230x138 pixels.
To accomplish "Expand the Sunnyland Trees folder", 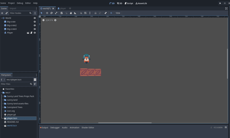I will 3,107.
